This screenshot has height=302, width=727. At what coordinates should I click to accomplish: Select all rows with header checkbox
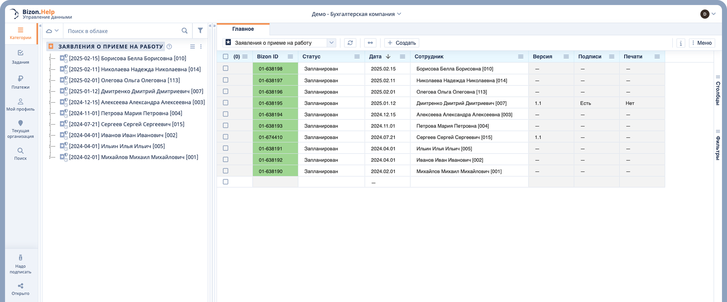226,57
